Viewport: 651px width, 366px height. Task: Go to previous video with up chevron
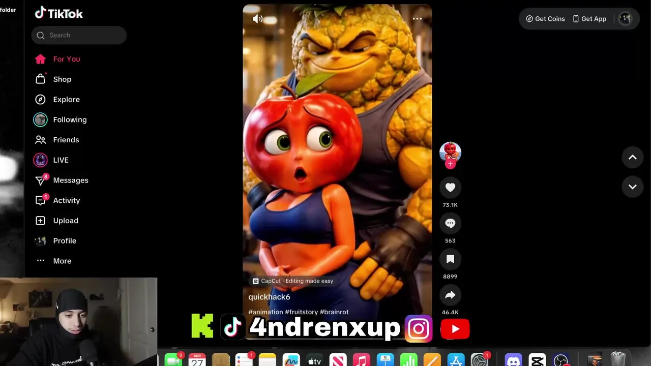coord(633,157)
